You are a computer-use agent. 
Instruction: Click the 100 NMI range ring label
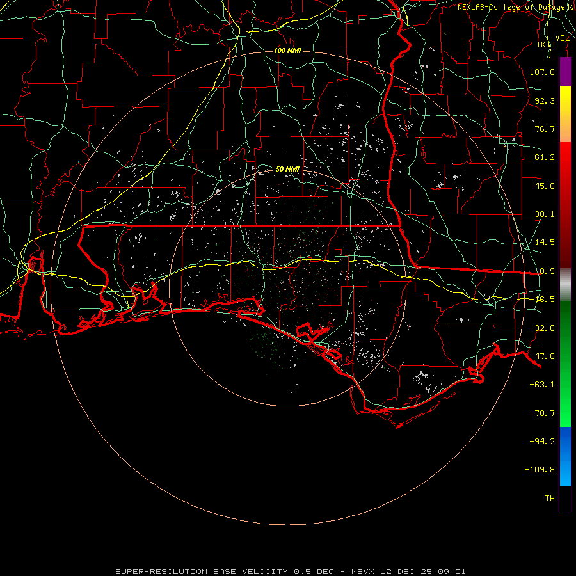coord(287,51)
